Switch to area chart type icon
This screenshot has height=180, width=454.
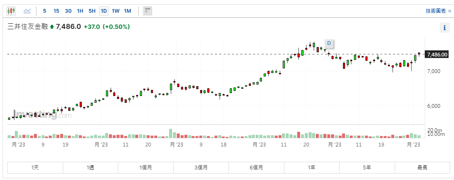pyautogui.click(x=27, y=11)
